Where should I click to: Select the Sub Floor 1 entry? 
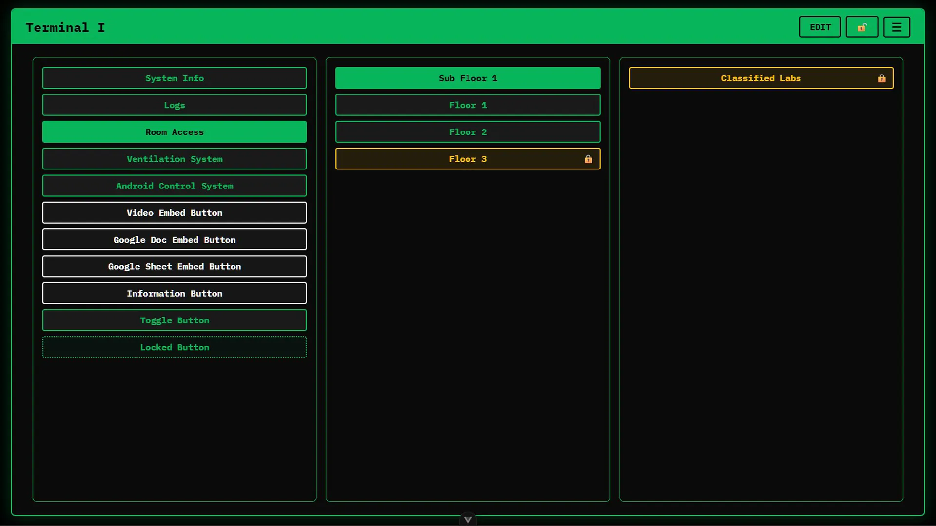click(x=468, y=78)
